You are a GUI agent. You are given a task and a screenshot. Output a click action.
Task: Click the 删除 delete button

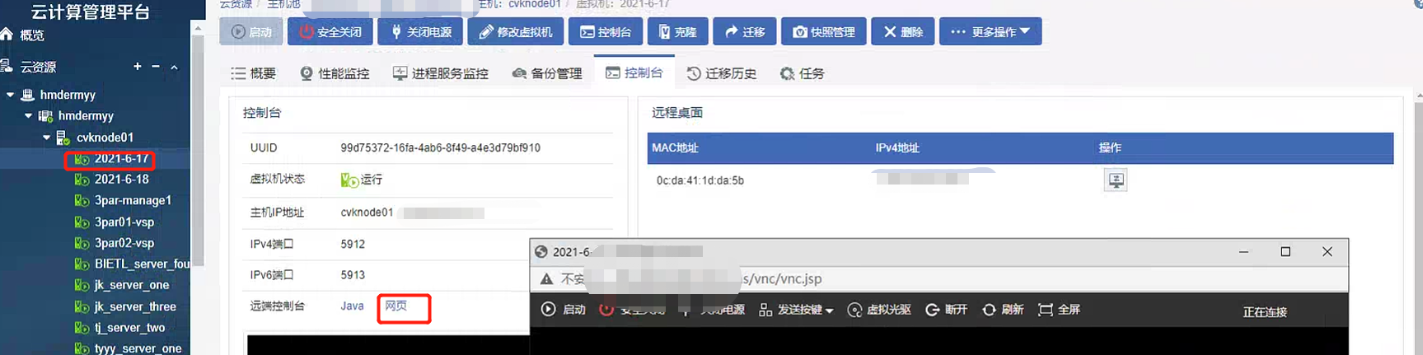tap(903, 31)
